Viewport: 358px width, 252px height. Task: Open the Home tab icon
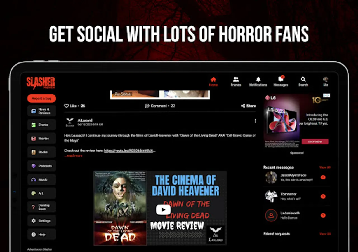coord(213,80)
